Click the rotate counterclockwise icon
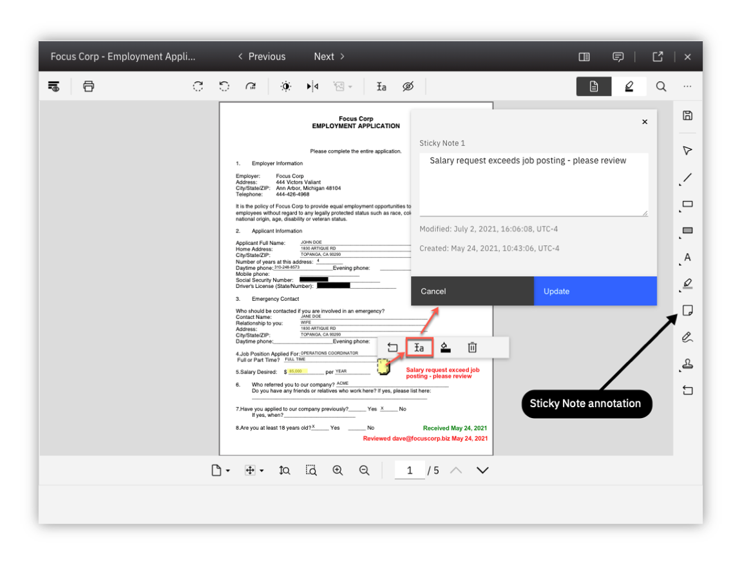This screenshot has width=742, height=565. pos(224,86)
